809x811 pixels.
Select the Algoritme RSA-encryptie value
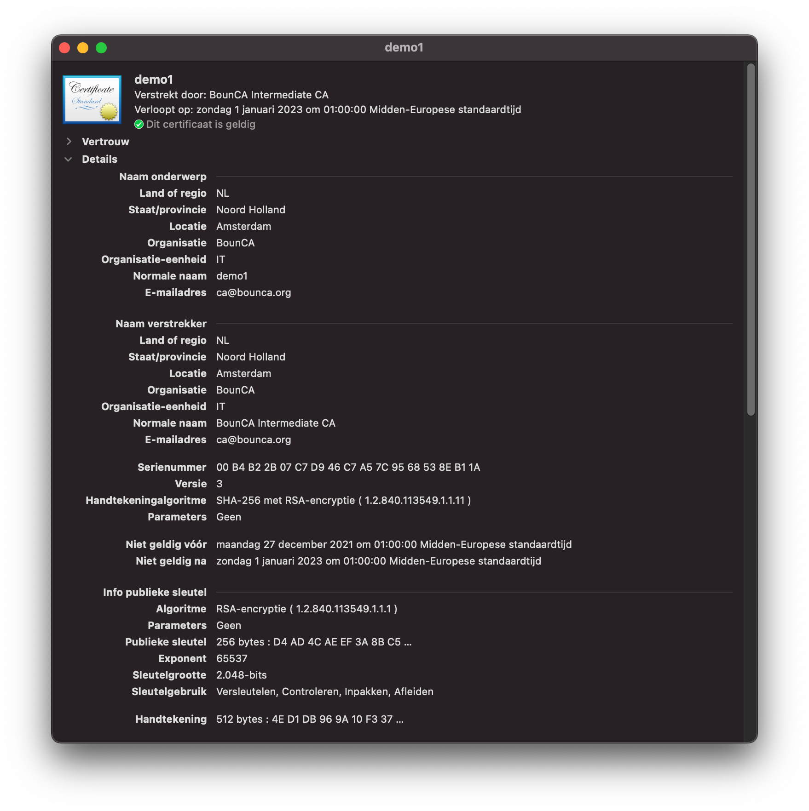pyautogui.click(x=307, y=609)
